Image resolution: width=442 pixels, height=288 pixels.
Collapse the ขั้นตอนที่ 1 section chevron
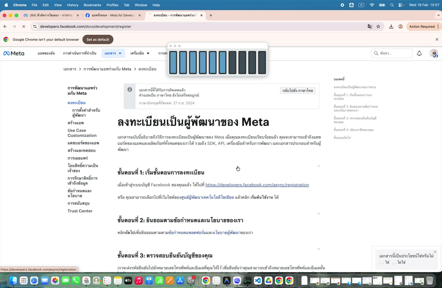pyautogui.click(x=318, y=166)
